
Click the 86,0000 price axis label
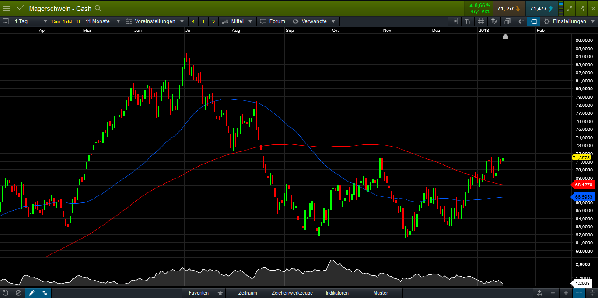click(584, 41)
